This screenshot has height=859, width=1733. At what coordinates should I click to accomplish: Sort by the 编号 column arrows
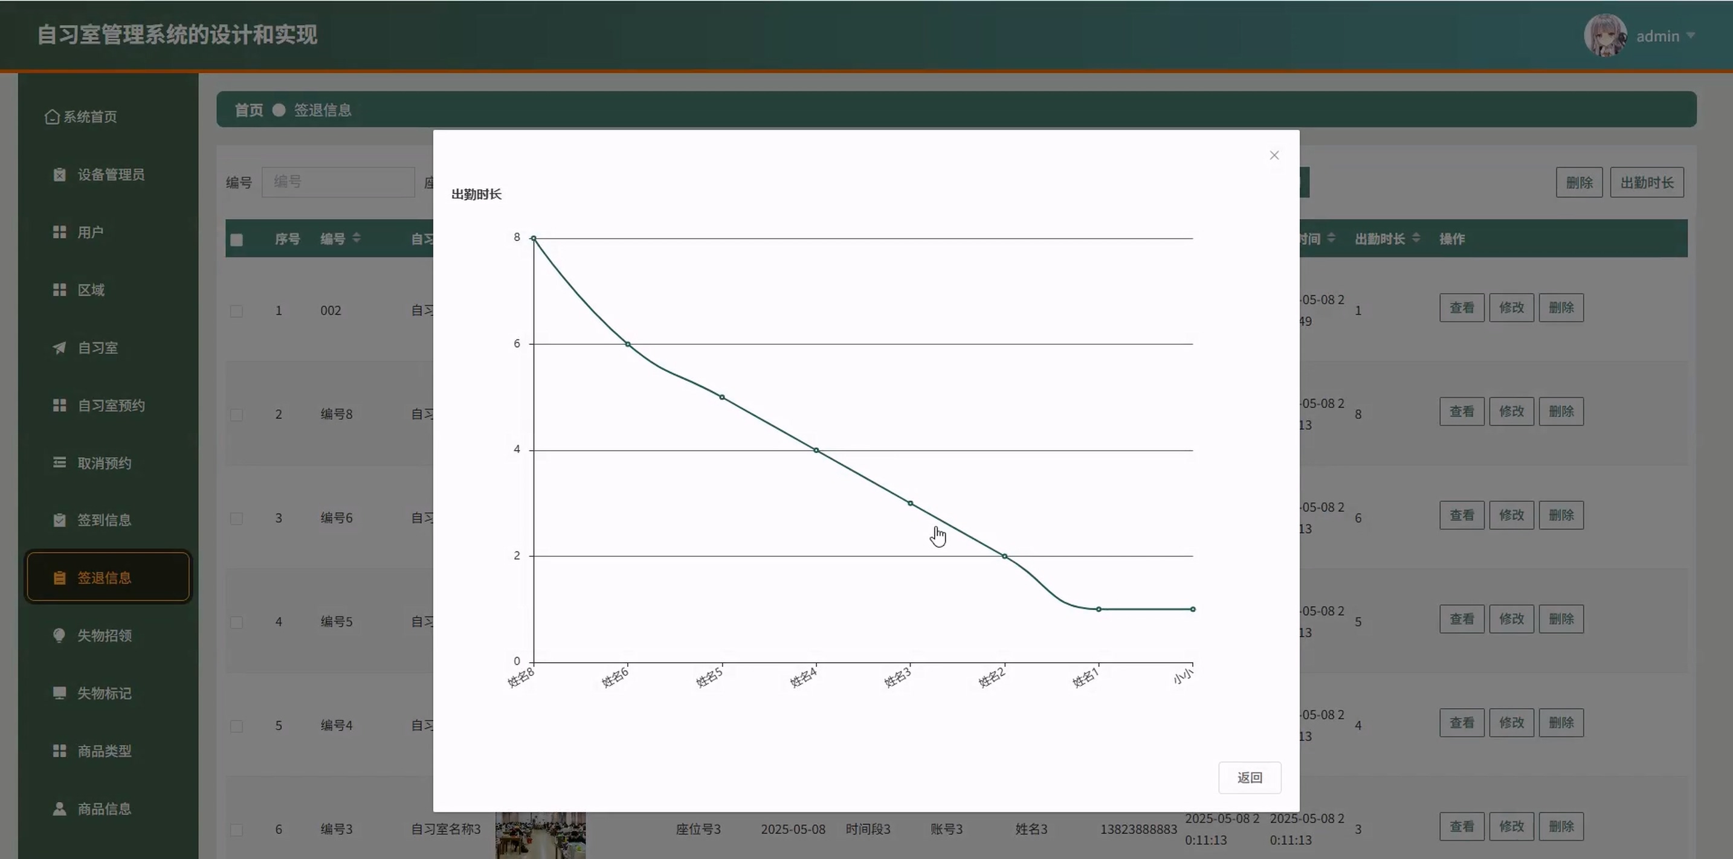357,238
